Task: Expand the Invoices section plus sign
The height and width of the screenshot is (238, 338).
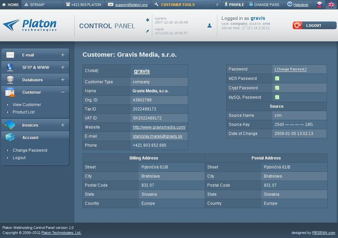Action: click(x=63, y=125)
